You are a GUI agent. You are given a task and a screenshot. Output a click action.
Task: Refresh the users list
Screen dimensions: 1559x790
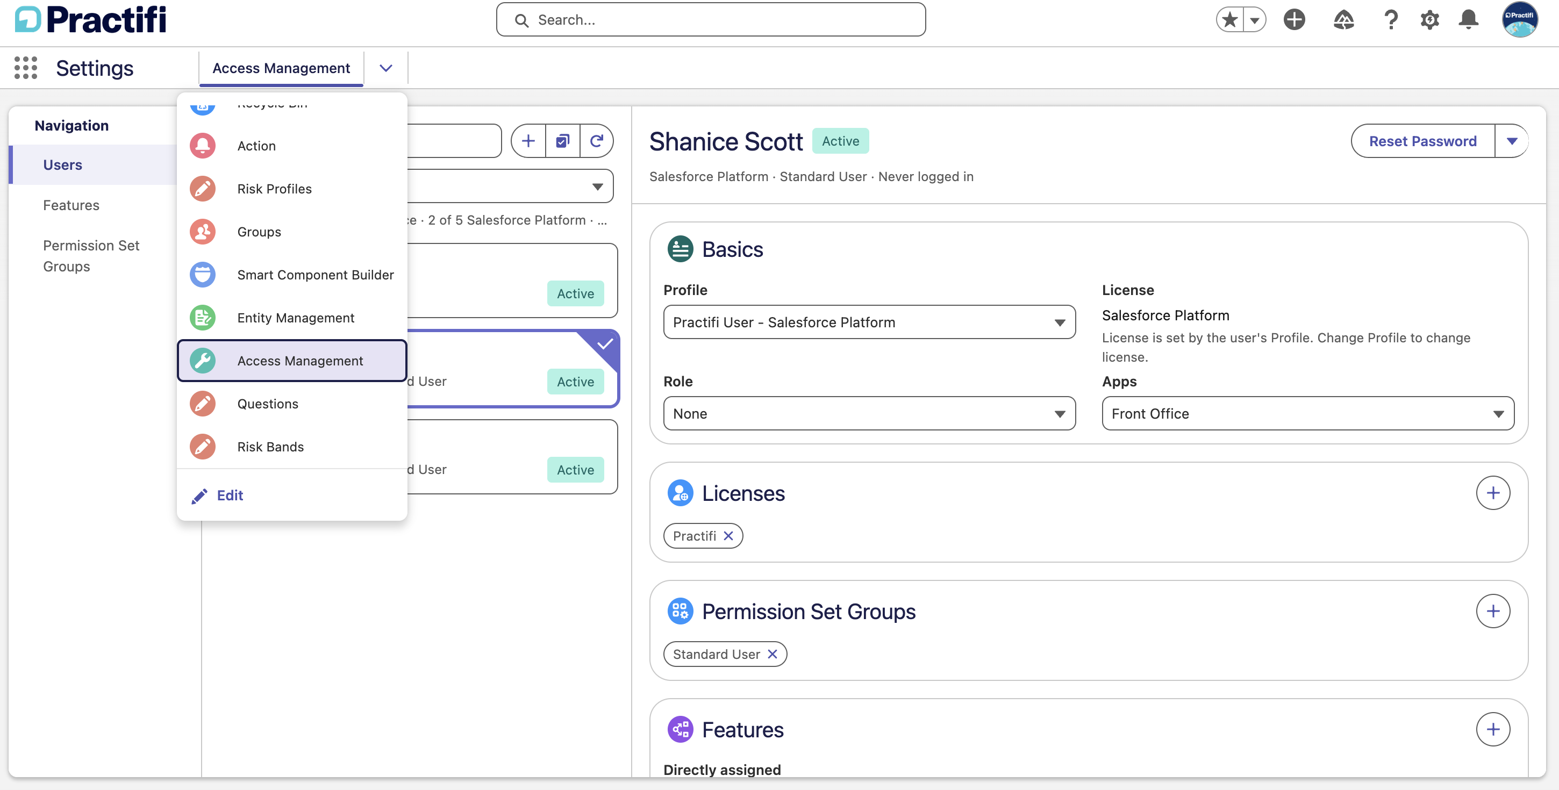pos(597,141)
